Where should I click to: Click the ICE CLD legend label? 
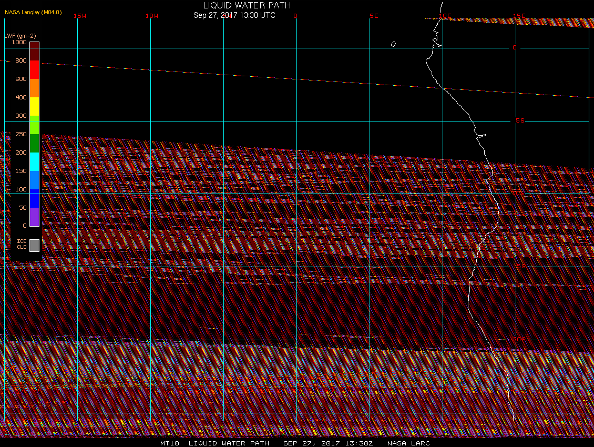coord(22,244)
